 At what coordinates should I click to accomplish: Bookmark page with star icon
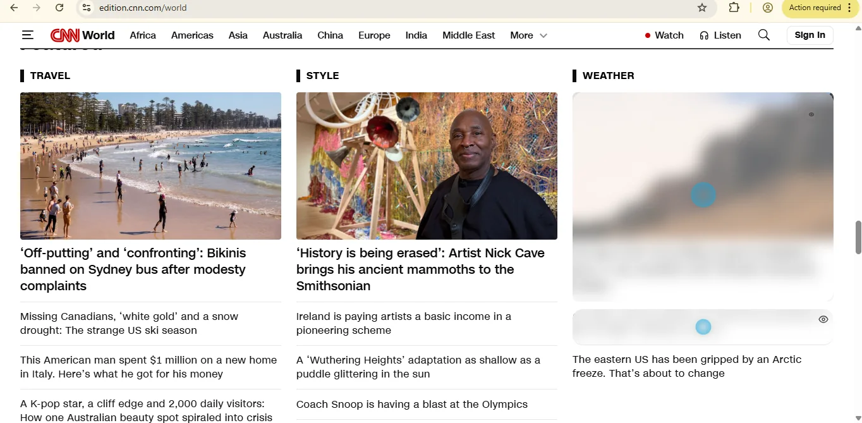702,8
